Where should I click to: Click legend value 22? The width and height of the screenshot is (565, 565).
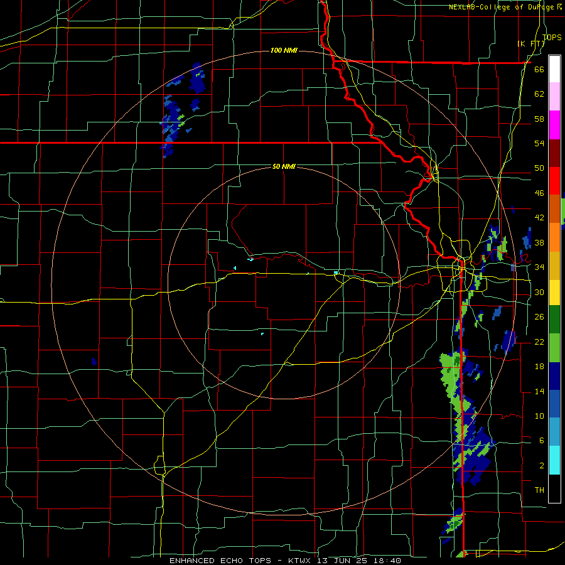(x=539, y=342)
